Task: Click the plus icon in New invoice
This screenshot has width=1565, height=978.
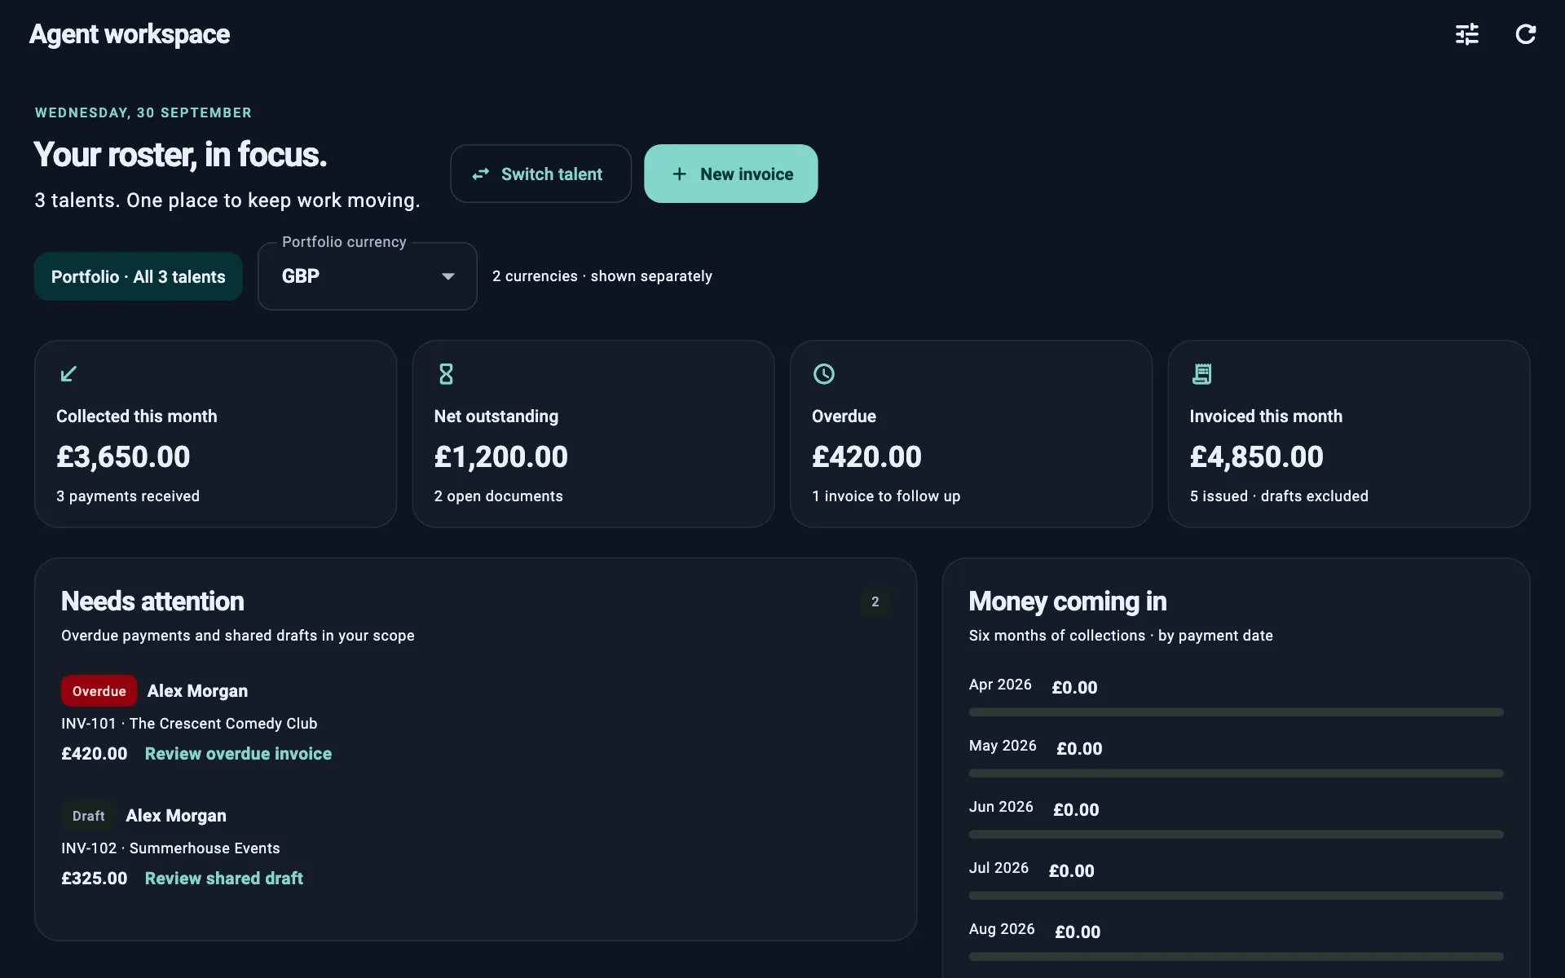Action: click(x=679, y=174)
